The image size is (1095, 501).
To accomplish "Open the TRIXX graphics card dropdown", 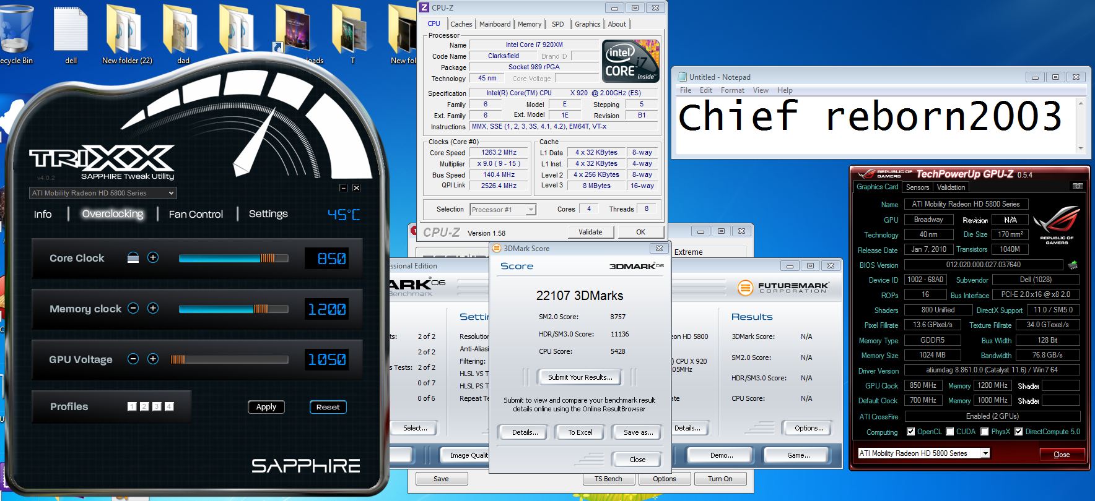I will click(x=103, y=193).
